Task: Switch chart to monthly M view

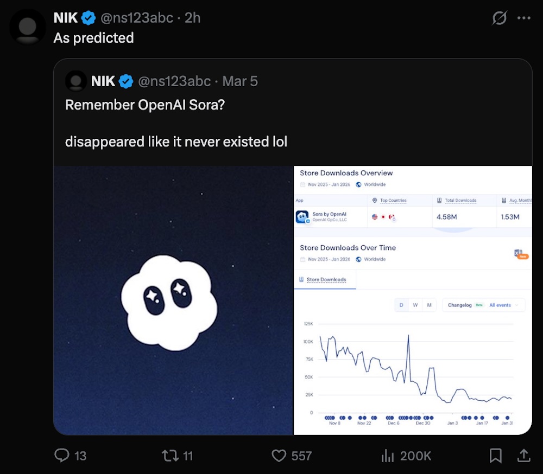Action: point(429,305)
